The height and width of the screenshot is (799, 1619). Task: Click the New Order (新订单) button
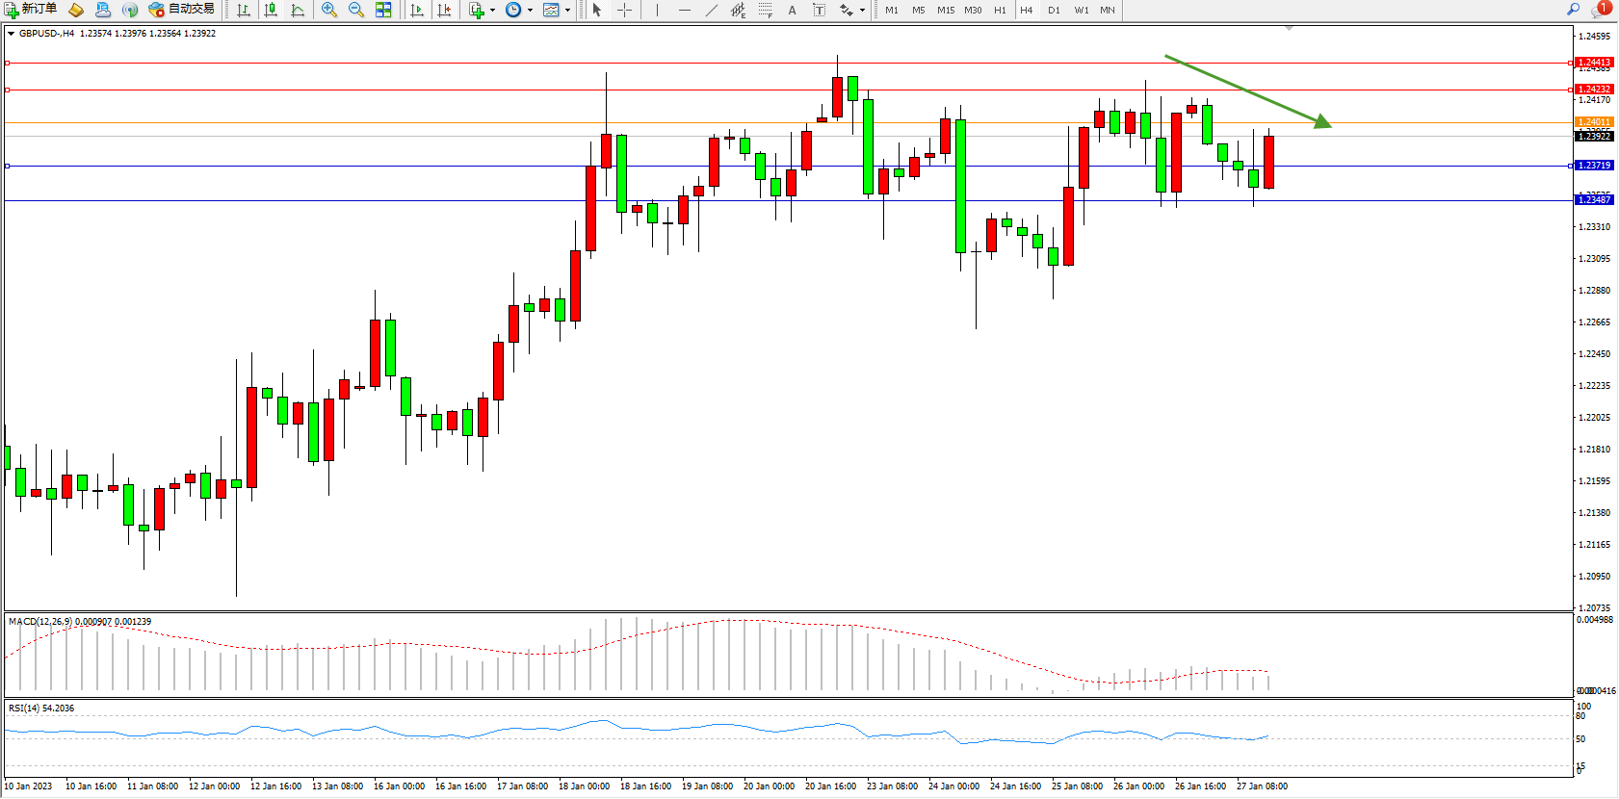tap(31, 10)
